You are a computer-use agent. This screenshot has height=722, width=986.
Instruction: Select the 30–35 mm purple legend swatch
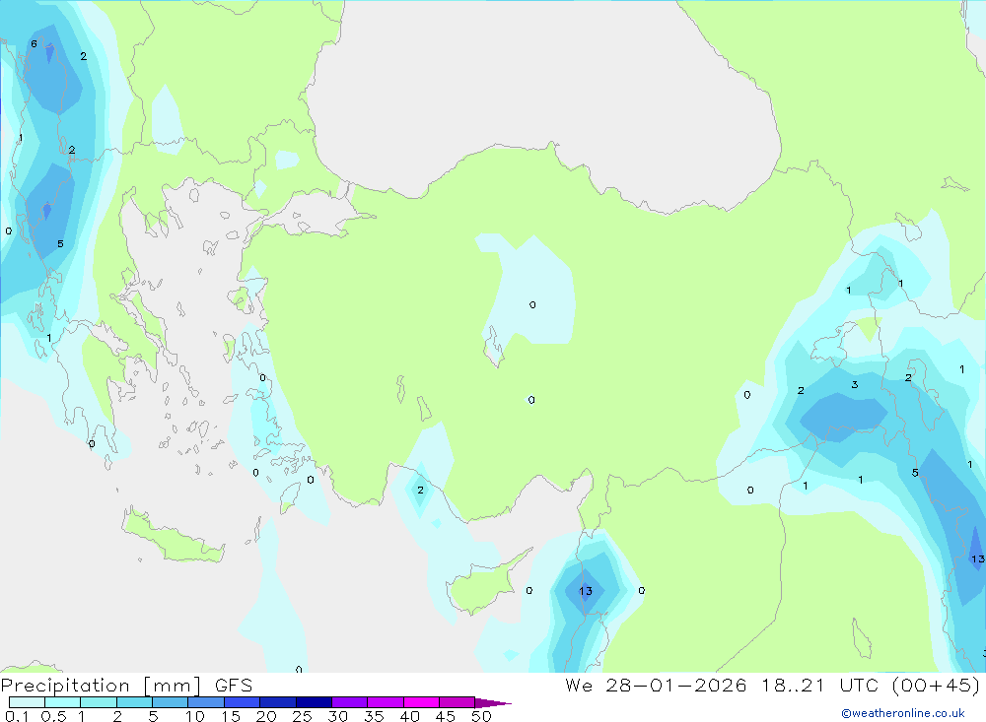tap(350, 702)
